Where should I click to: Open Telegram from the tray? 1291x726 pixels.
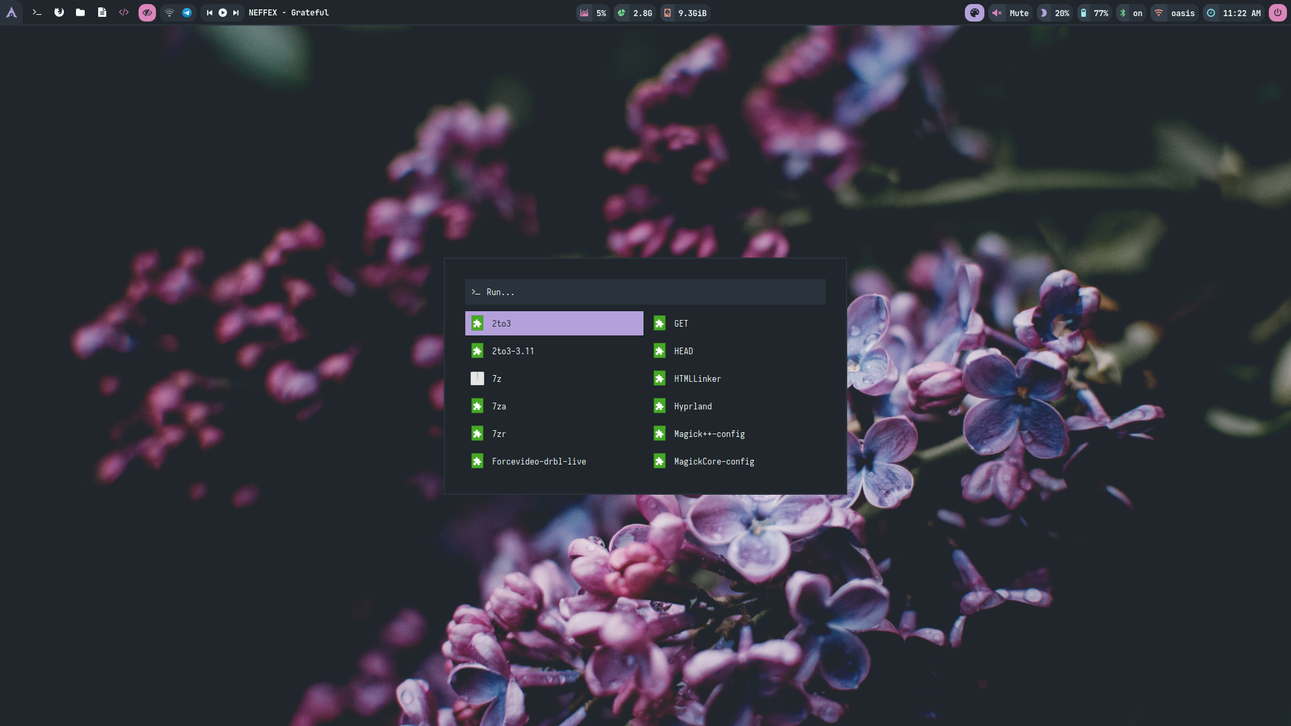(187, 13)
